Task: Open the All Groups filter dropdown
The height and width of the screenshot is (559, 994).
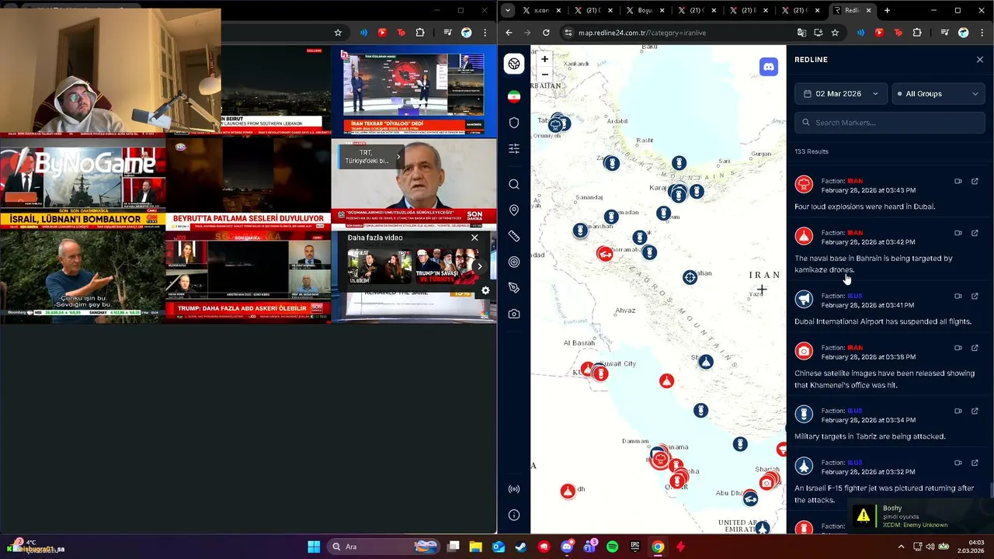Action: click(938, 94)
